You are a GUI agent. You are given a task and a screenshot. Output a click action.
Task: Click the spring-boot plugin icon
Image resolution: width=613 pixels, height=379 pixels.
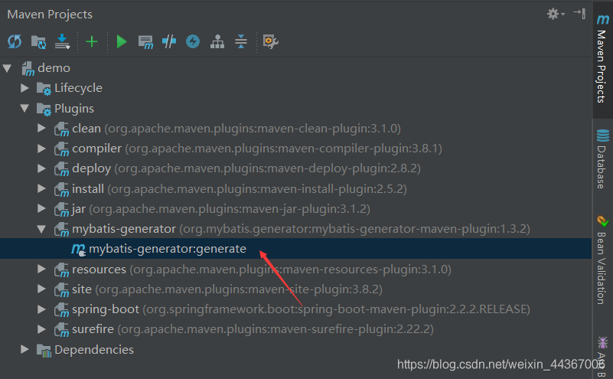point(61,310)
